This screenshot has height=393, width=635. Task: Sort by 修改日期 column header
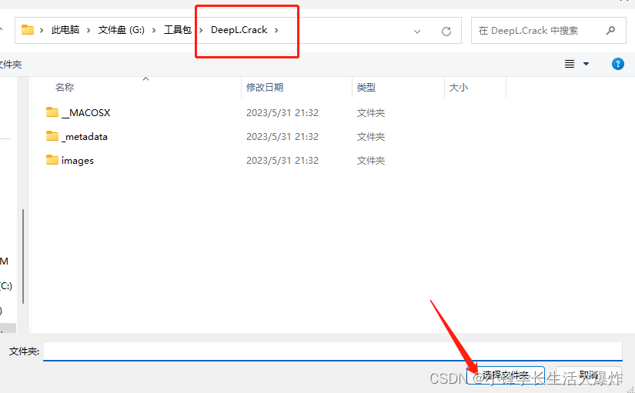tap(265, 88)
